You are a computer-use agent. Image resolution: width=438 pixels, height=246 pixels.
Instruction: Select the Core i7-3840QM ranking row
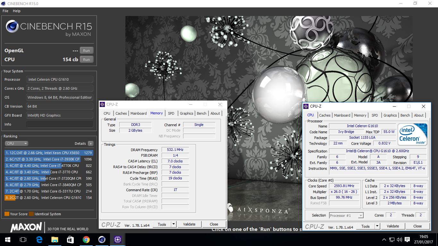[x=49, y=185]
